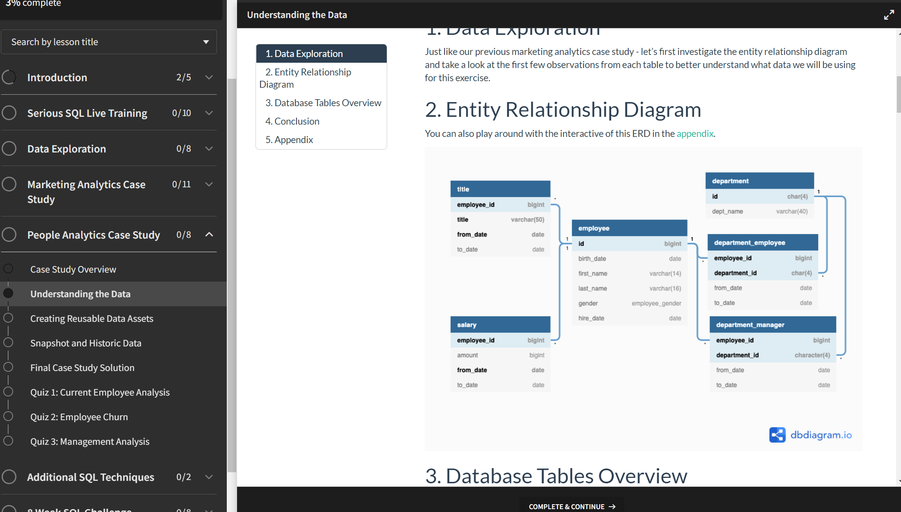Click the Additional SQL Techniques title
This screenshot has width=901, height=512.
coord(91,477)
